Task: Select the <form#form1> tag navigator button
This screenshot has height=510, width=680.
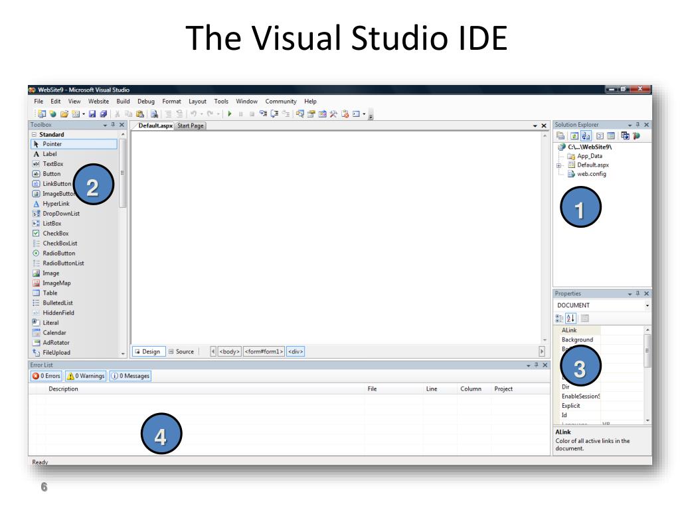Action: (x=264, y=352)
